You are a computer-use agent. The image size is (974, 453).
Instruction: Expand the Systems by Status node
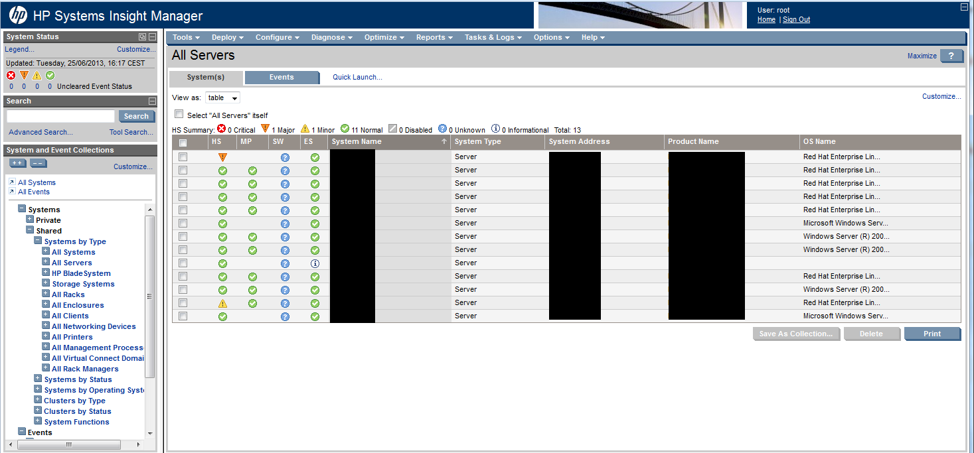pos(38,379)
